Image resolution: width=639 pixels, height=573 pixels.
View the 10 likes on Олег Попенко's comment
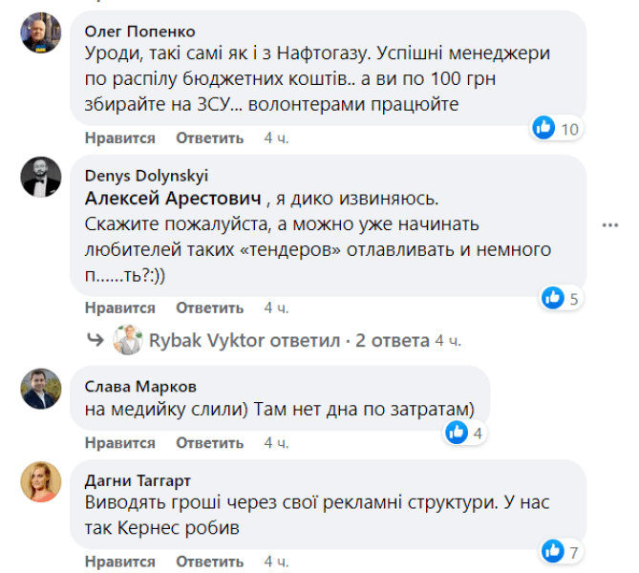[557, 127]
